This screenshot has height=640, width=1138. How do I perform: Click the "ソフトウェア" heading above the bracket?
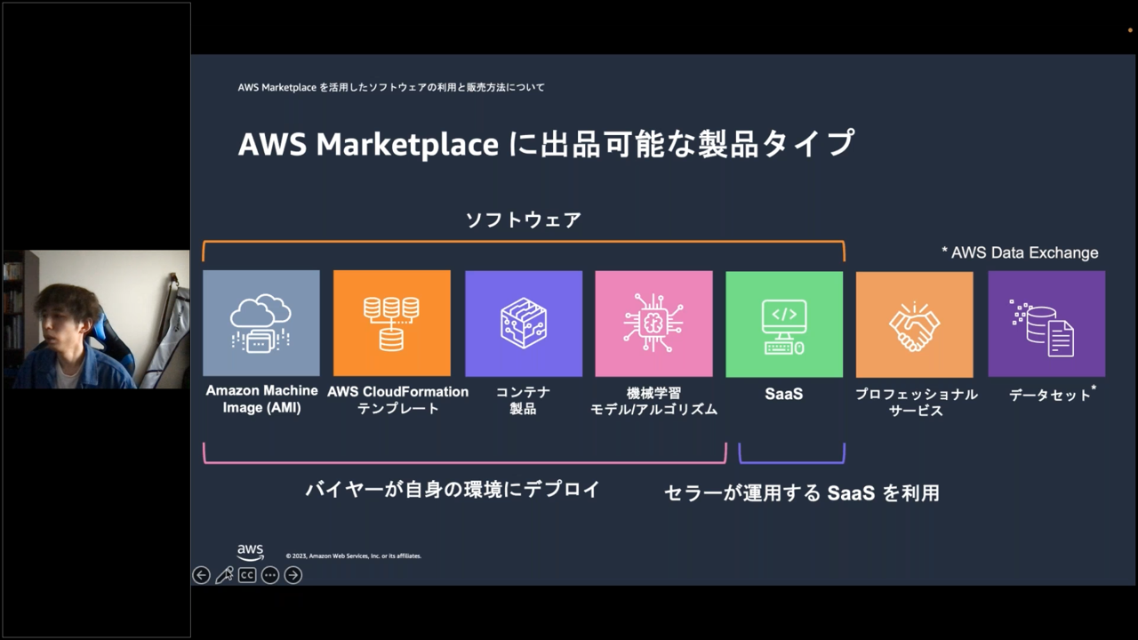pyautogui.click(x=524, y=220)
